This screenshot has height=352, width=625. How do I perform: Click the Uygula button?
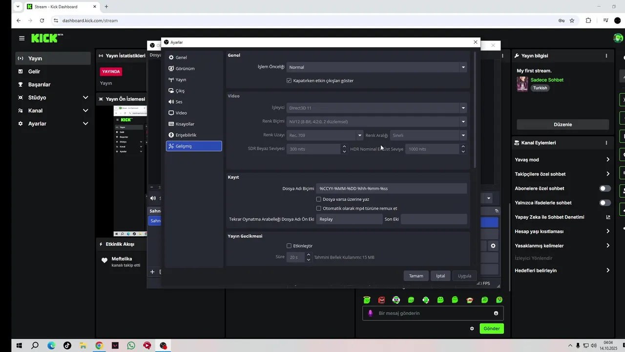click(464, 276)
